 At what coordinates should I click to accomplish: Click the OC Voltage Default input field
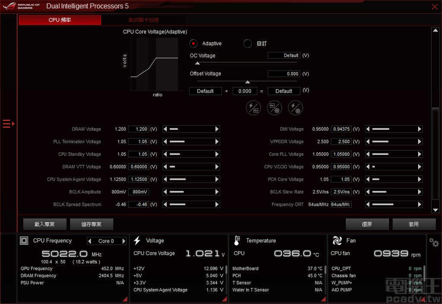[x=284, y=55]
